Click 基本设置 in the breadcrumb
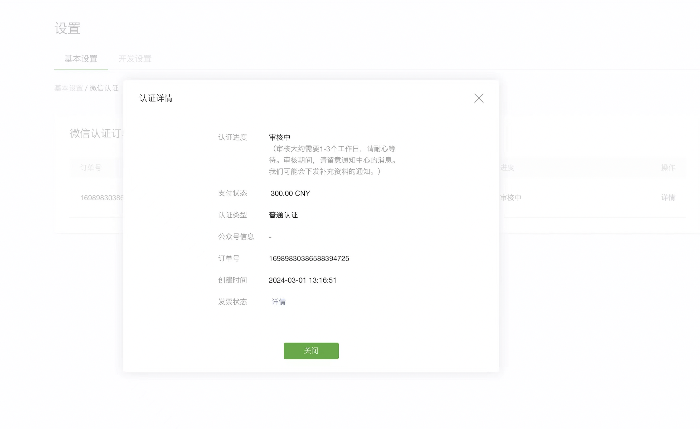 (x=69, y=88)
